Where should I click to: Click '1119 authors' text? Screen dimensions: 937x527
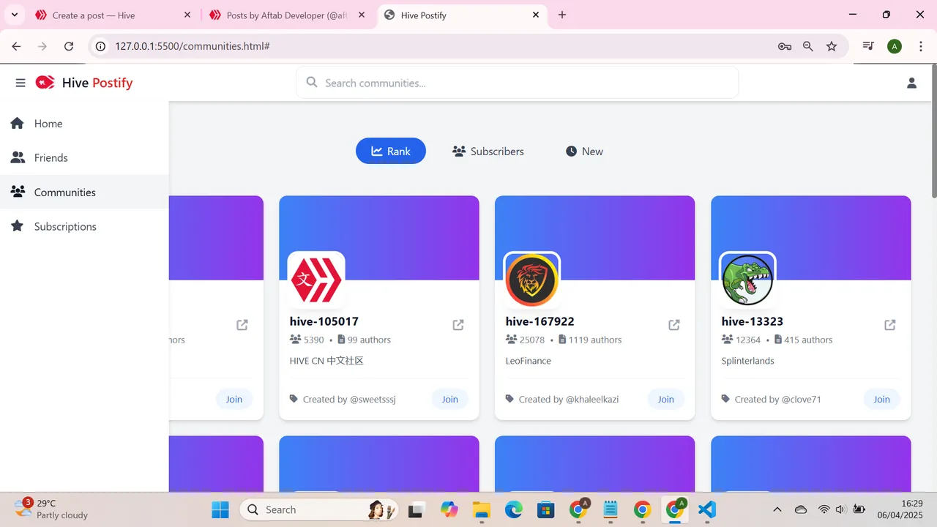click(x=595, y=340)
